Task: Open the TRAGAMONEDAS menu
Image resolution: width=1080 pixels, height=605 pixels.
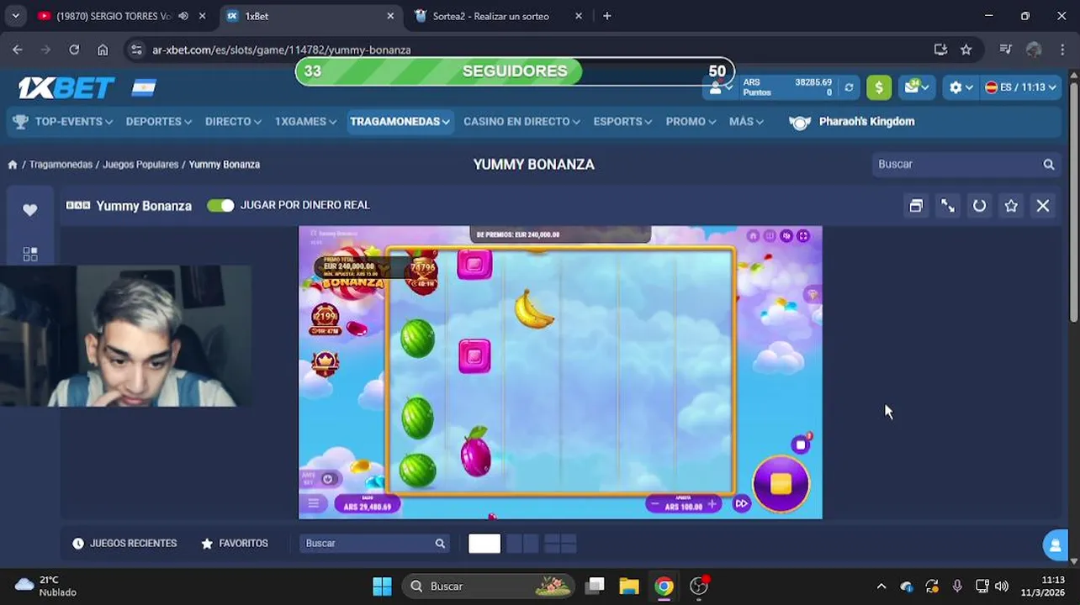Action: pos(400,122)
